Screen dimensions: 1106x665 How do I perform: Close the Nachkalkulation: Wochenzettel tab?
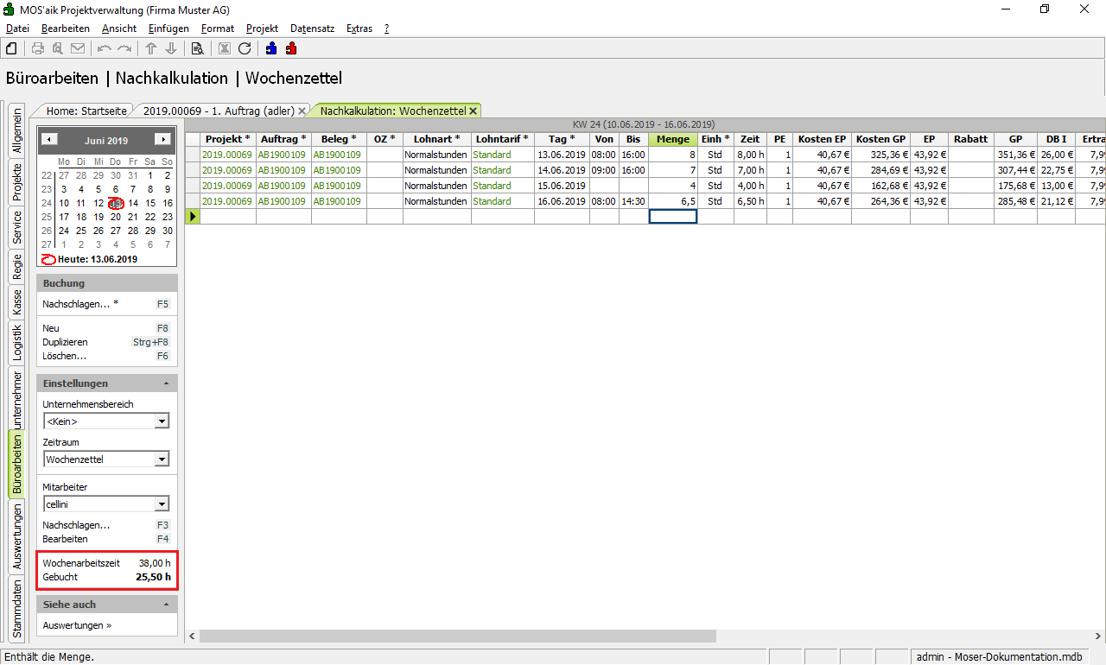coord(474,111)
